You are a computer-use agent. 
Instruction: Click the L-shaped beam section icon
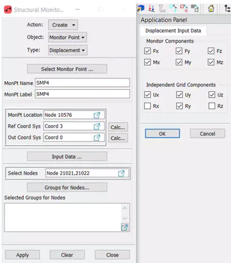(x=162, y=8)
